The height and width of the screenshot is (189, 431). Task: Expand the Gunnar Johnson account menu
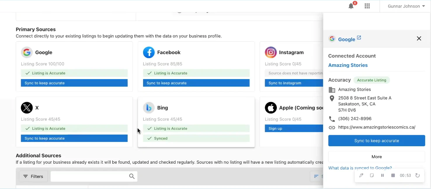[406, 6]
